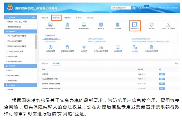
Task: Open 开具税收完税证明 sidebar item
Action: (x=14, y=27)
